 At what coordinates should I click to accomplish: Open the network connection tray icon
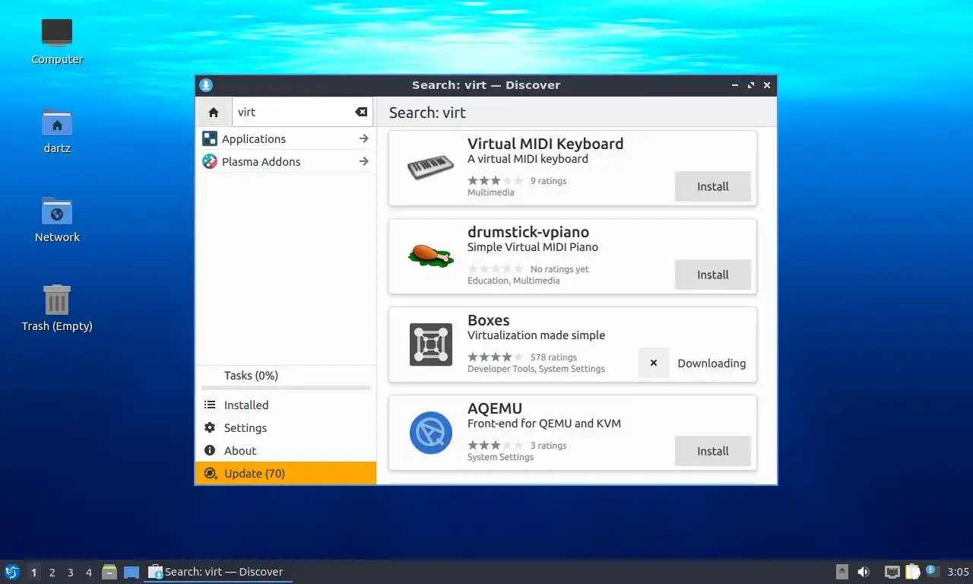(x=892, y=572)
